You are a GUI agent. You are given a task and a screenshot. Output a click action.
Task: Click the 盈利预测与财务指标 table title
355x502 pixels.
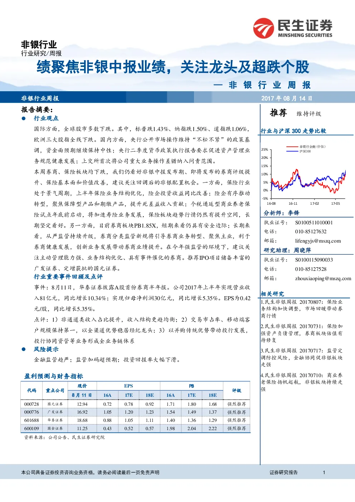(54, 376)
